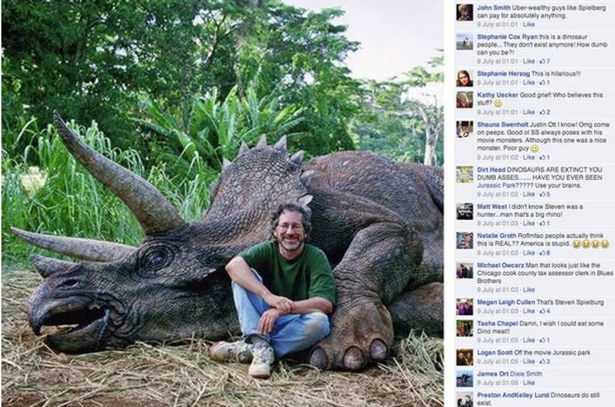Open Preston AndKelley Lund's profile link
The width and height of the screenshot is (615, 407).
tap(513, 395)
